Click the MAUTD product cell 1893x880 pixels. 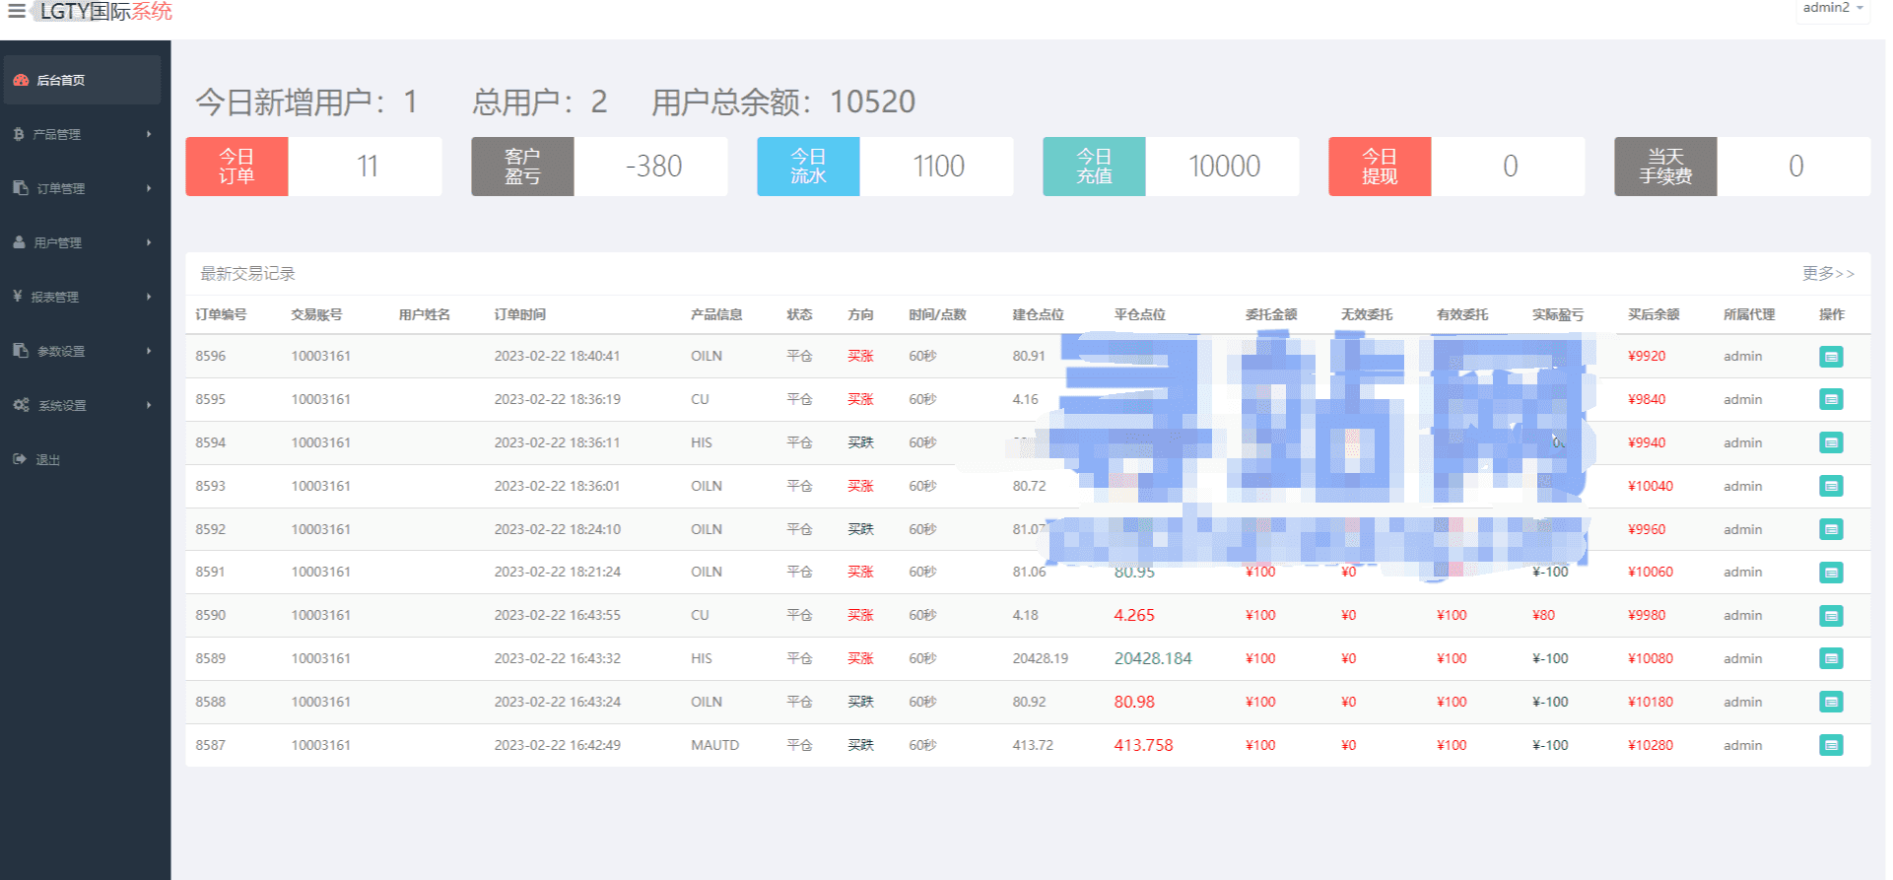pos(714,745)
